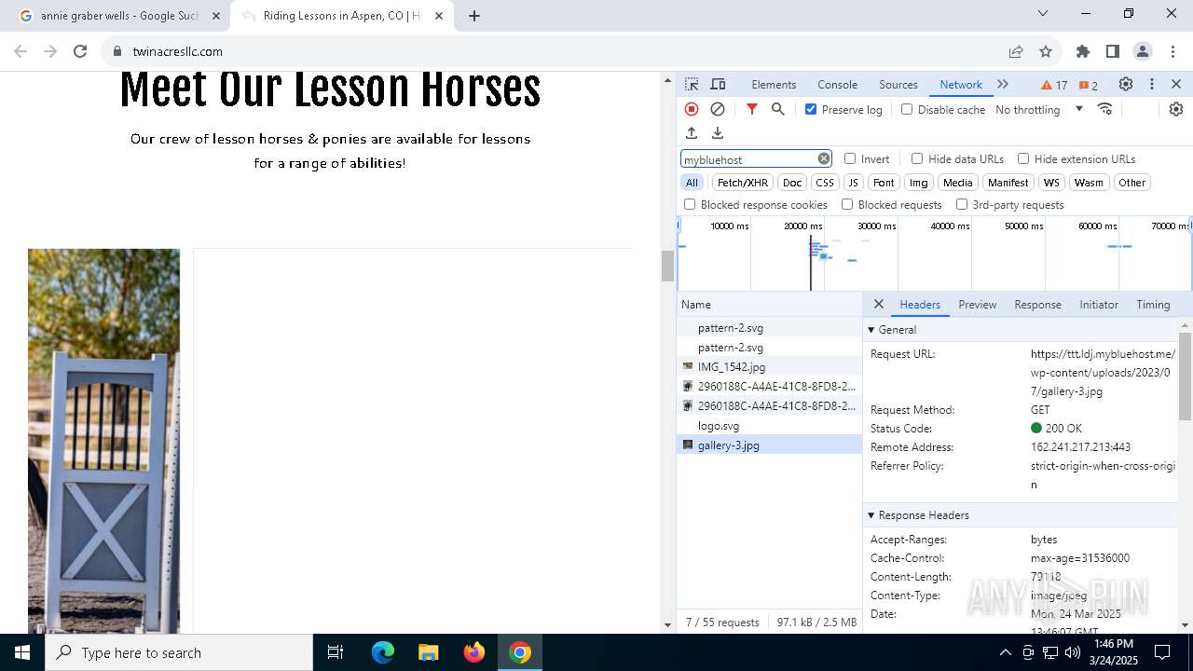Show more DevTools tabs chevron
Viewport: 1193px width, 671px height.
pyautogui.click(x=1003, y=84)
